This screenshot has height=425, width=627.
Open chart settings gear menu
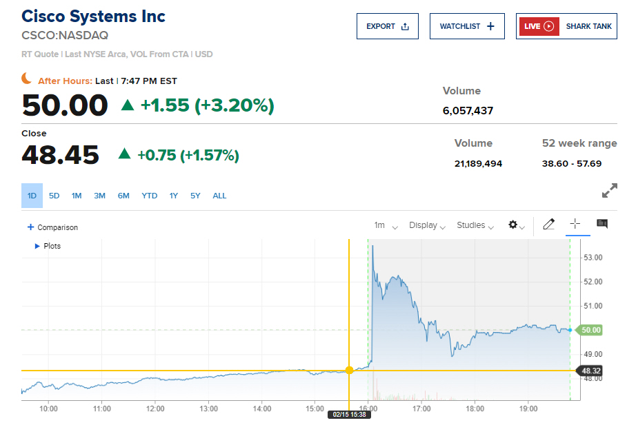[x=514, y=225]
